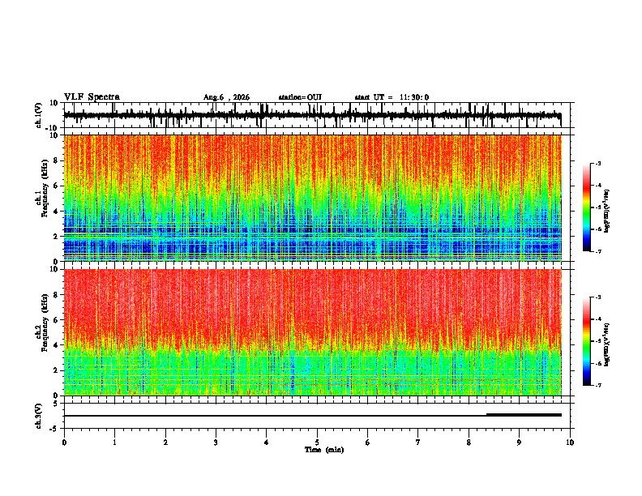Click the date label 'Aug.6 , 2026'
Image resolution: width=642 pixels, height=496 pixels.
pos(226,97)
